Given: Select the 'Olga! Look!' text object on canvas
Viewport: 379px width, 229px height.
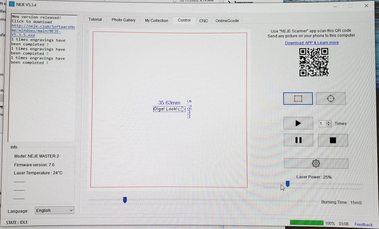Looking at the screenshot, I should [169, 109].
